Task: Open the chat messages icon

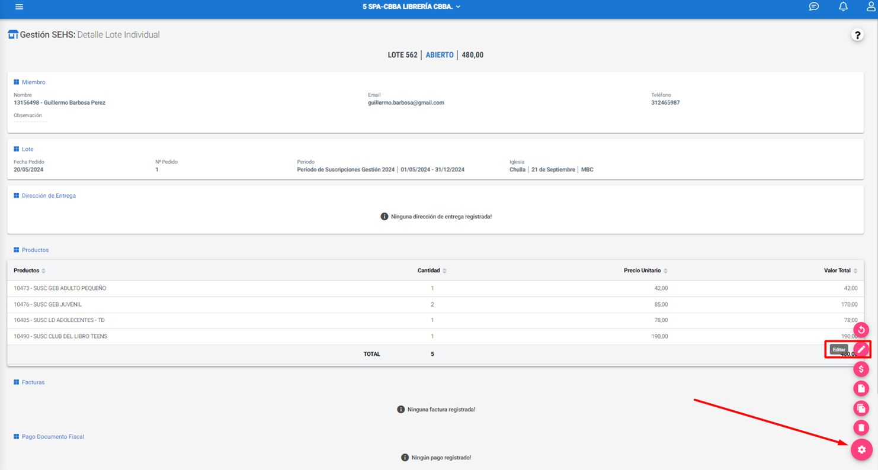Action: (814, 7)
